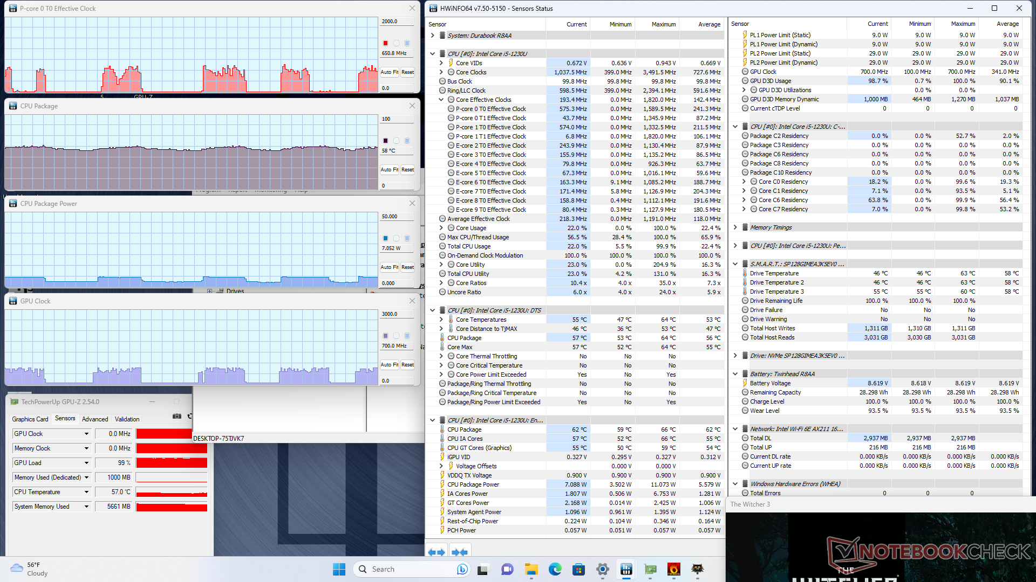This screenshot has height=582, width=1036.
Task: Switch to the Graphics Card tab
Action: coord(30,419)
